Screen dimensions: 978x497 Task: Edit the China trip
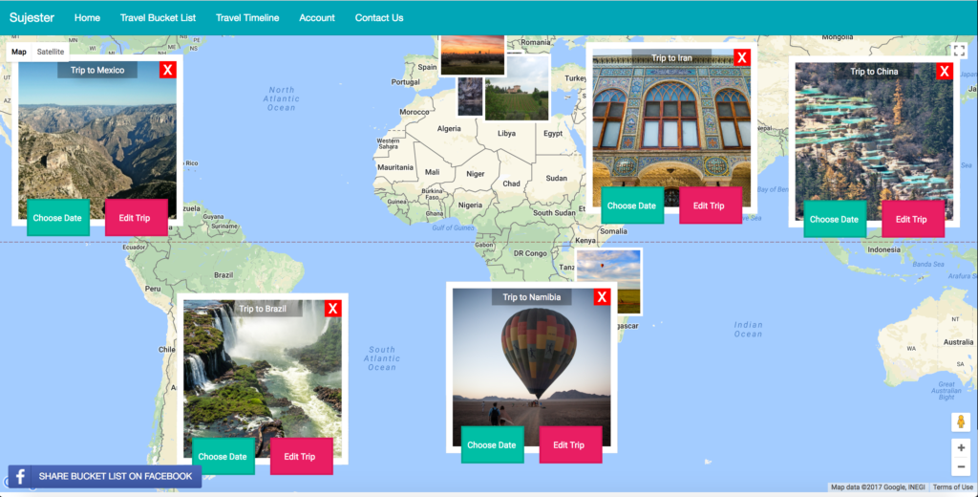tap(912, 219)
